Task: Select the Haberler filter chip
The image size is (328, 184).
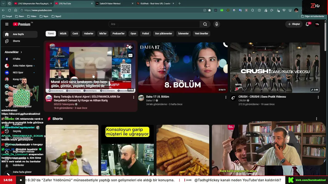Action: coord(89,33)
